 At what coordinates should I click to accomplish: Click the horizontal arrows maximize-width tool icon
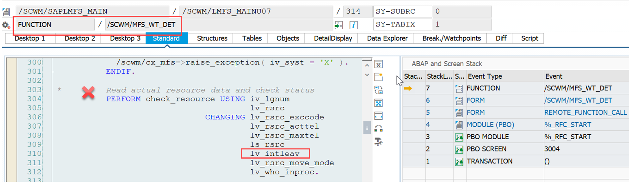click(x=379, y=116)
